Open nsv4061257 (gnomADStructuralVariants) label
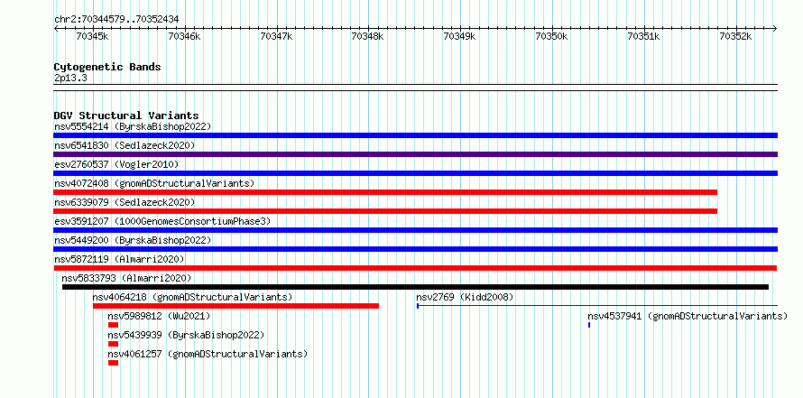Screen dimensions: 803x398 [208, 354]
